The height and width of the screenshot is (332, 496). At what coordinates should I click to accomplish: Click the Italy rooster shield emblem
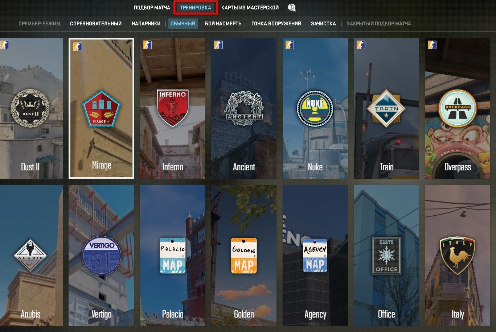pyautogui.click(x=456, y=255)
